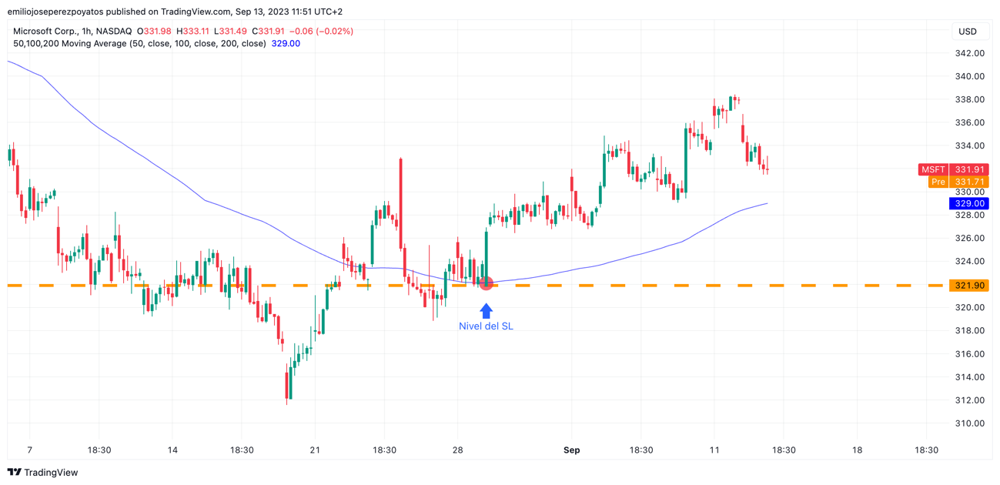The width and height of the screenshot is (1000, 485).
Task: Click the moving average value 329.00 in legend
Action: pyautogui.click(x=286, y=44)
